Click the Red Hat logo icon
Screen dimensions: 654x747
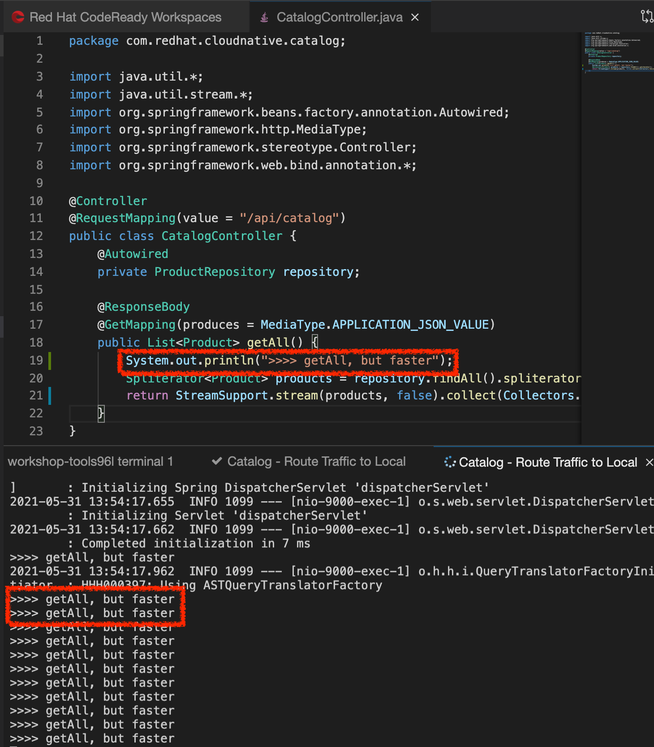coord(18,17)
